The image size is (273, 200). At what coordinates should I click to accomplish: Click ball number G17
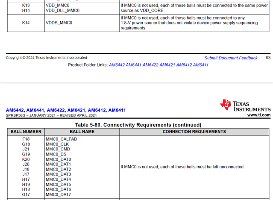[26, 194]
